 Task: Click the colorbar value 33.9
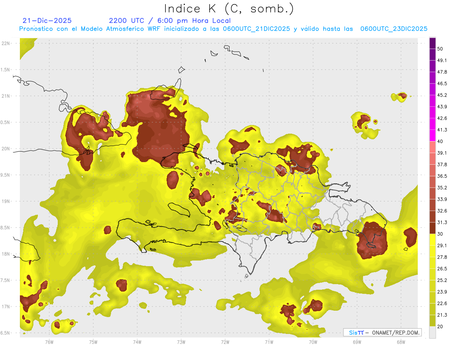[x=442, y=200]
